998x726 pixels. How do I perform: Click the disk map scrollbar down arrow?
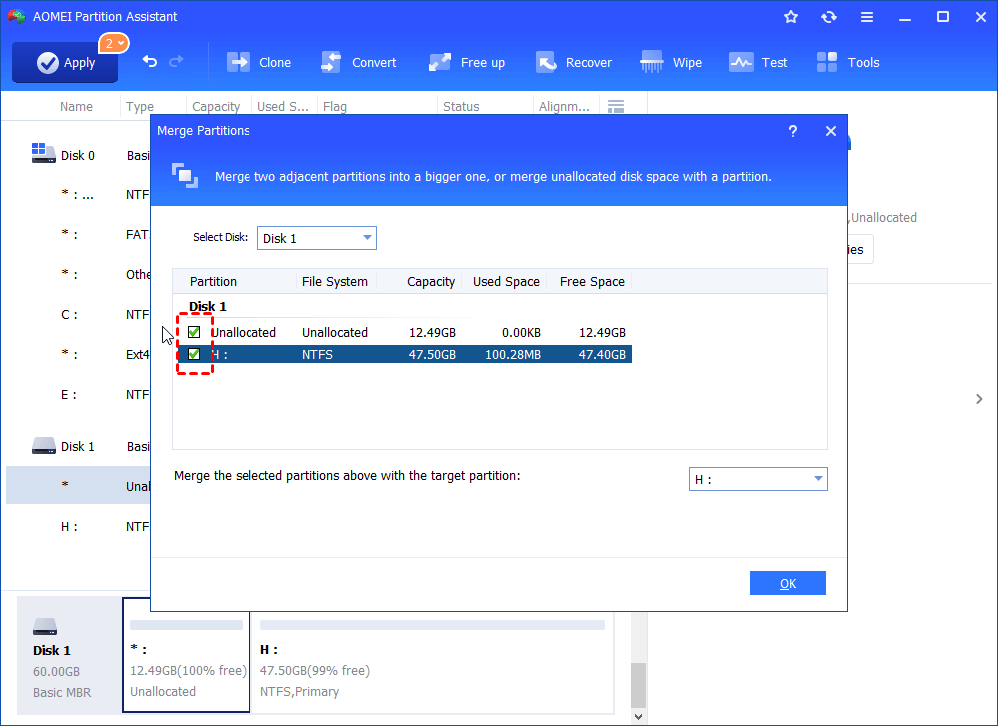(639, 716)
